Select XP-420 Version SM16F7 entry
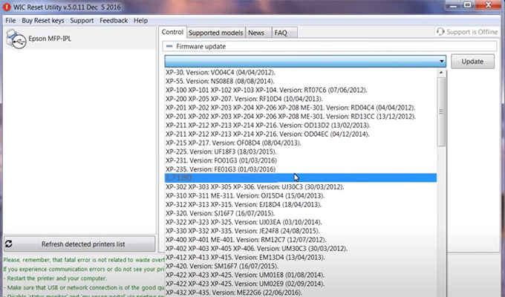The height and width of the screenshot is (297, 505). (x=301, y=266)
